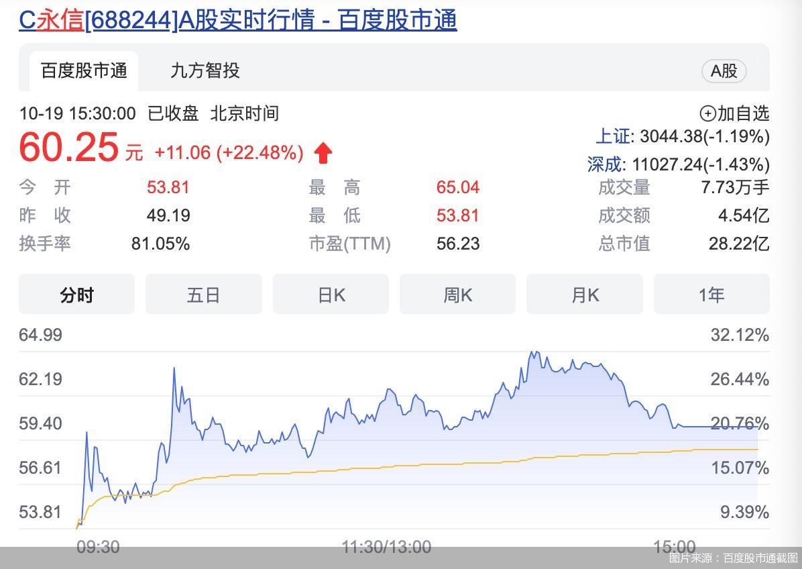The image size is (802, 569).
Task: Show the 月K monthly chart
Action: tap(584, 295)
